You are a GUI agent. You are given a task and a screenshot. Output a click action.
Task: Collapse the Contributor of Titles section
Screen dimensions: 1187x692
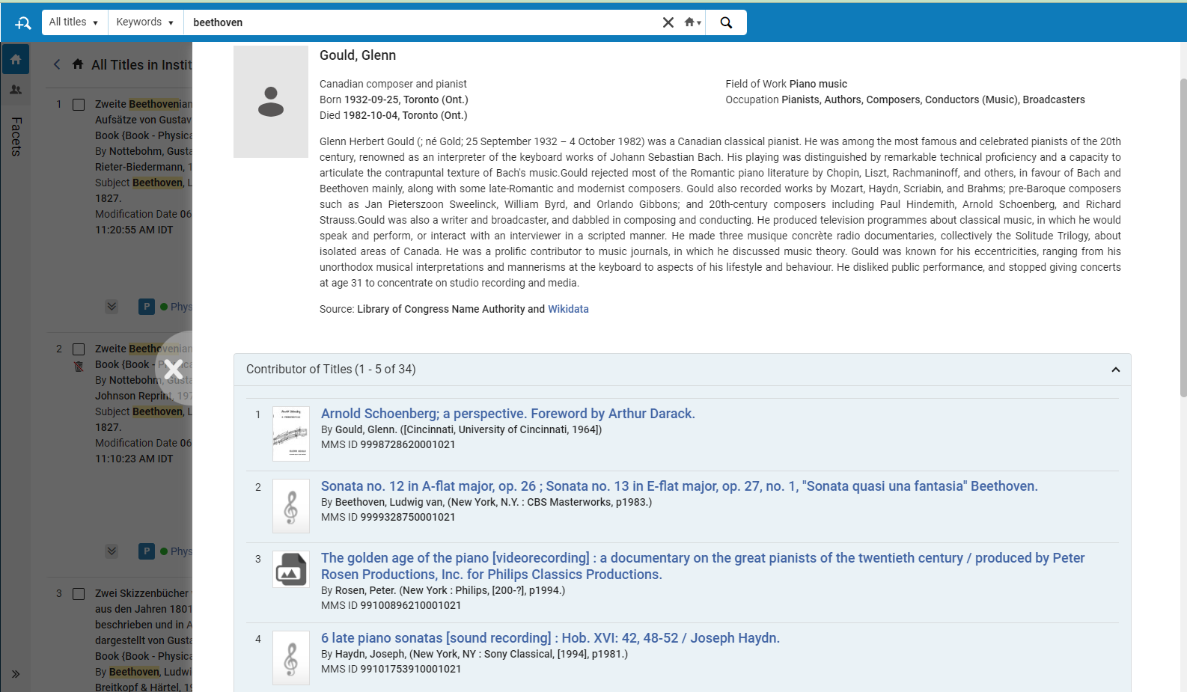pyautogui.click(x=1115, y=370)
